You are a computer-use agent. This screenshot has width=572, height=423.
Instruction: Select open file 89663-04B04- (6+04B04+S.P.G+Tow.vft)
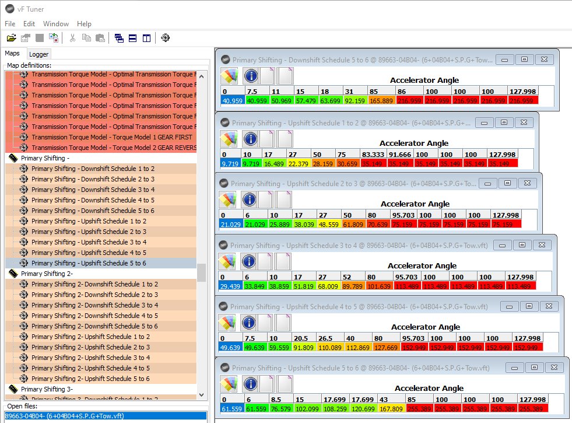[x=106, y=416]
